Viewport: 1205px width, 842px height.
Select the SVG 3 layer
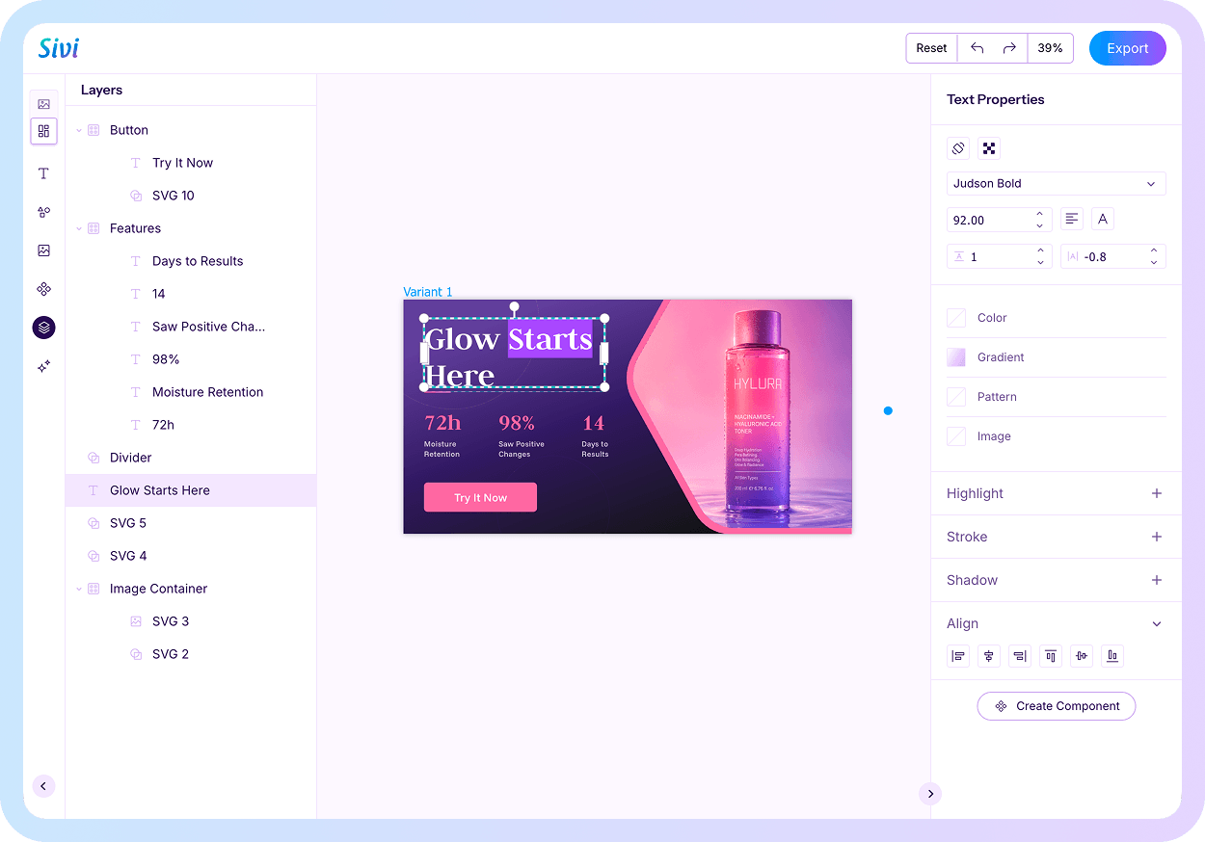(x=191, y=621)
